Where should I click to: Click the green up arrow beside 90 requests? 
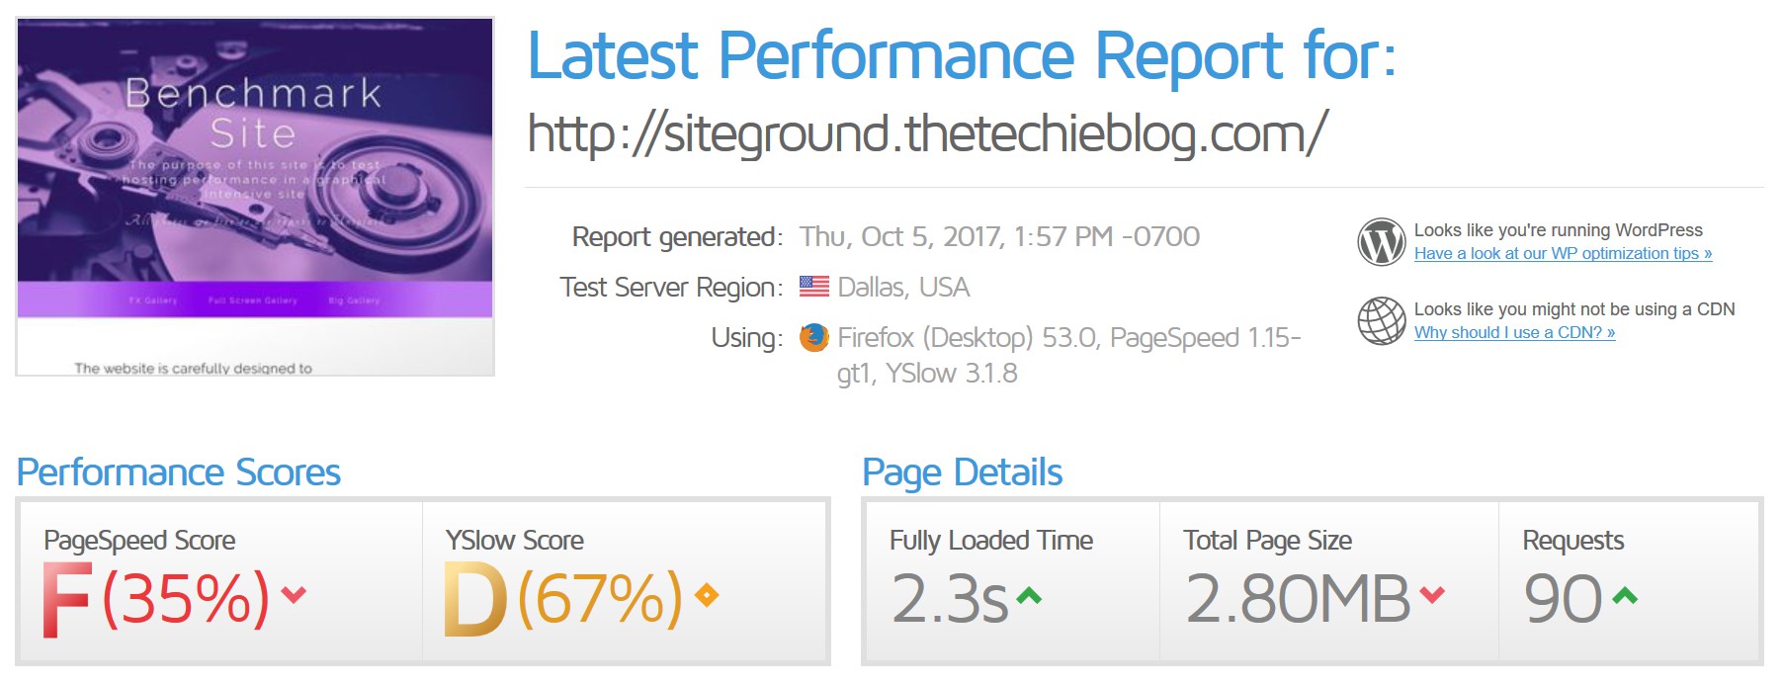[x=1625, y=595]
